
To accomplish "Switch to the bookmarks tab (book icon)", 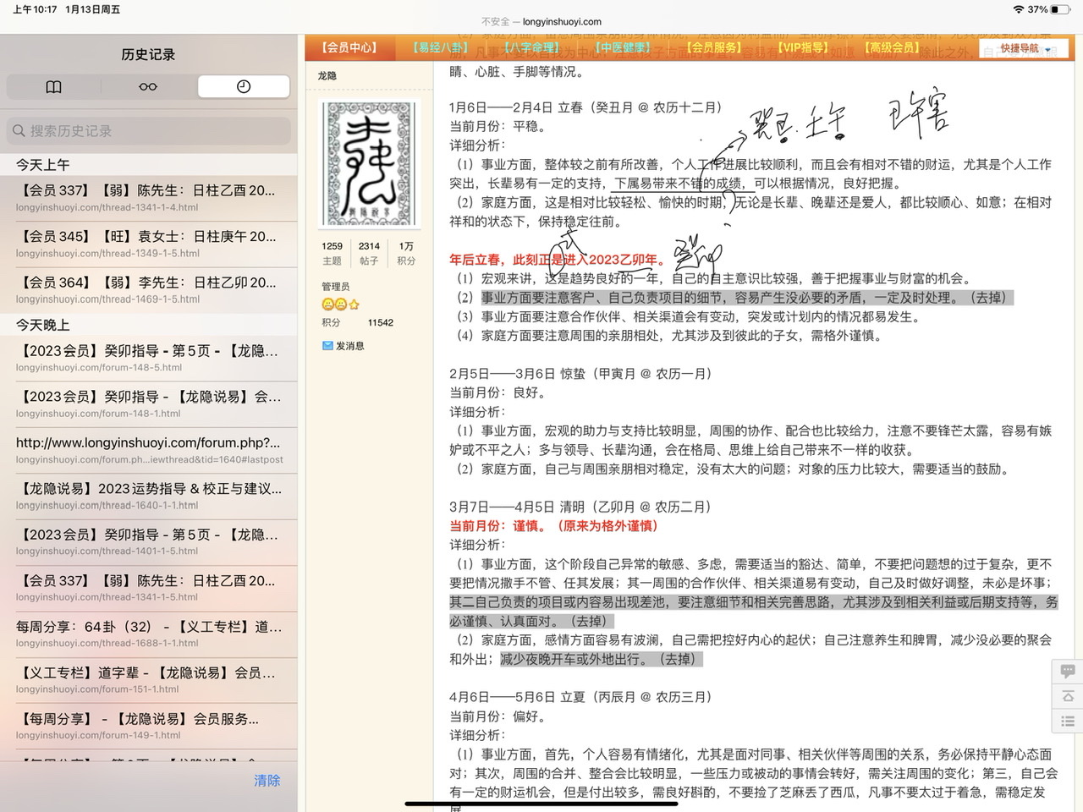I will [53, 86].
